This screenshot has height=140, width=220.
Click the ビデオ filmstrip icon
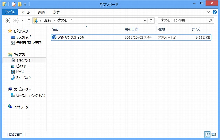pyautogui.click(x=13, y=72)
